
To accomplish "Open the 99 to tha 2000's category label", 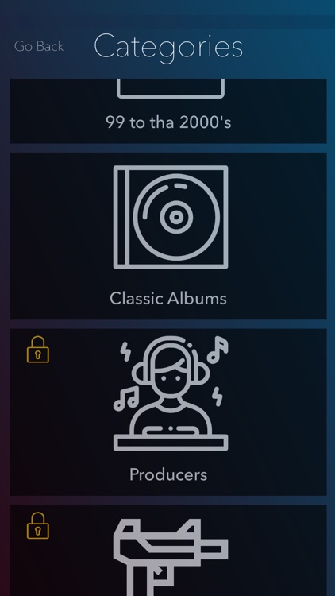I will tap(168, 122).
